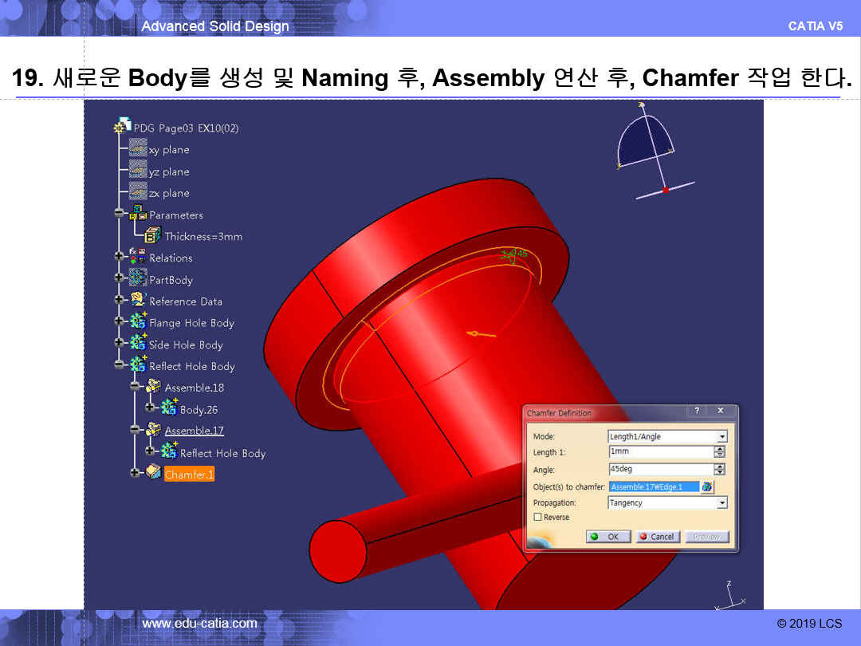Image resolution: width=861 pixels, height=646 pixels.
Task: Select the PartBody icon in tree
Action: pos(137,279)
